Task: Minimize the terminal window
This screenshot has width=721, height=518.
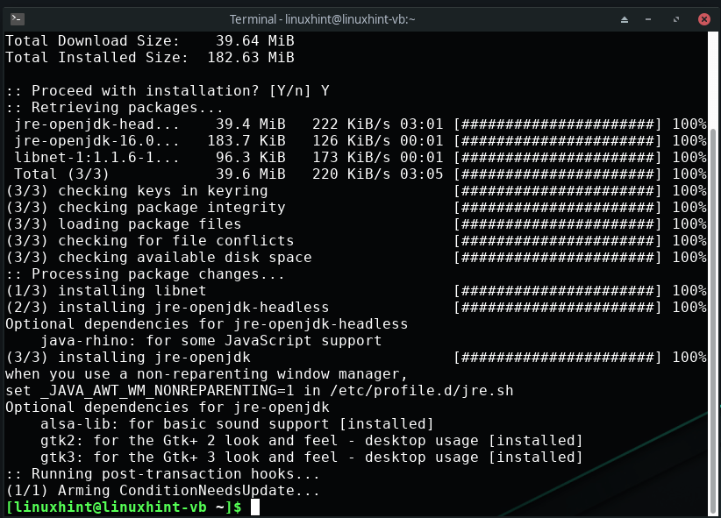Action: pos(650,18)
